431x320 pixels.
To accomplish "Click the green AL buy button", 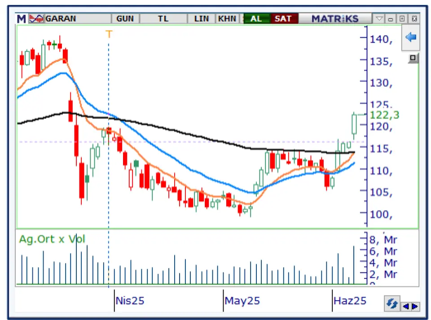I will coord(256,19).
